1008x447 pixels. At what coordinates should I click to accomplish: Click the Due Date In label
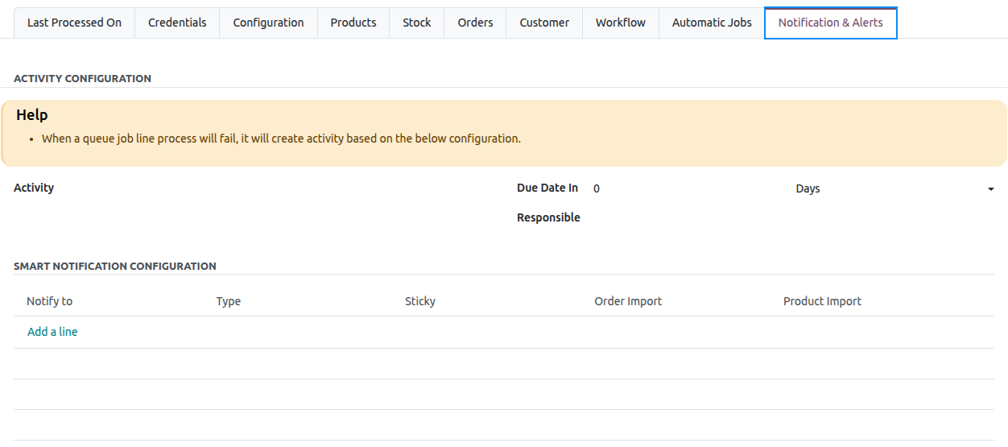pyautogui.click(x=547, y=188)
